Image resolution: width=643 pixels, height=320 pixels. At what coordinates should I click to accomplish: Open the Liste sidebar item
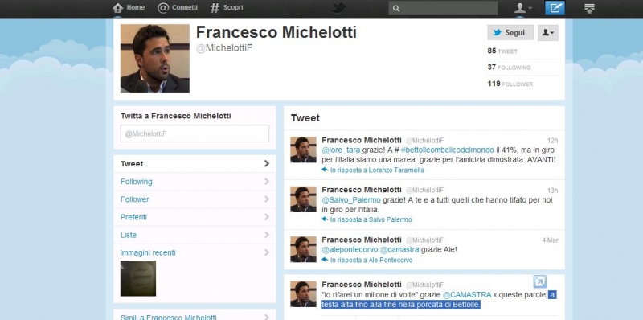click(195, 235)
